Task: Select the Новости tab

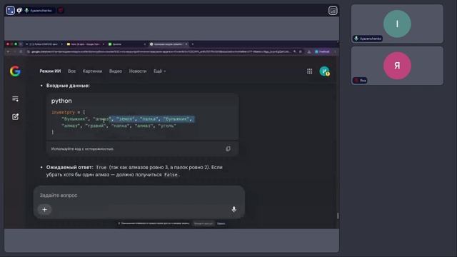Action: (138, 71)
